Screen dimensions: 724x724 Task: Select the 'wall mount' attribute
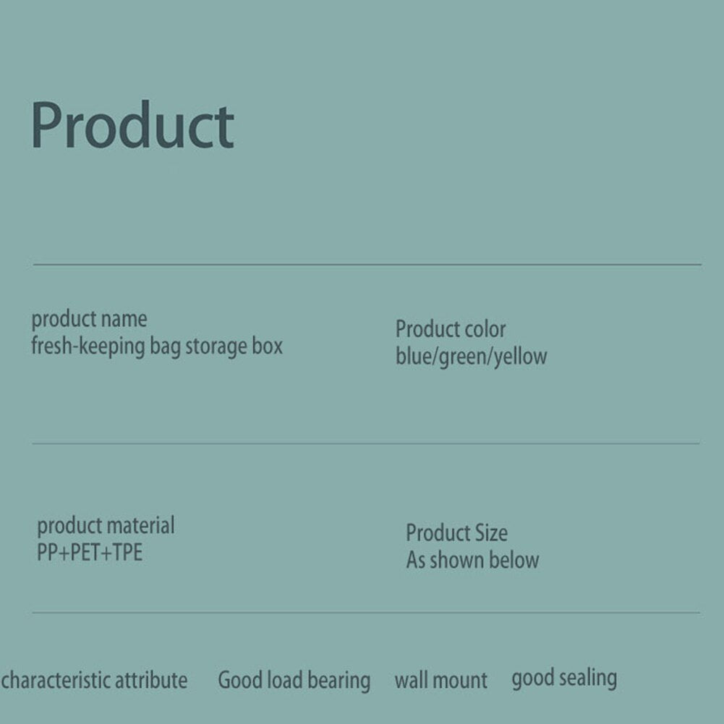click(441, 681)
